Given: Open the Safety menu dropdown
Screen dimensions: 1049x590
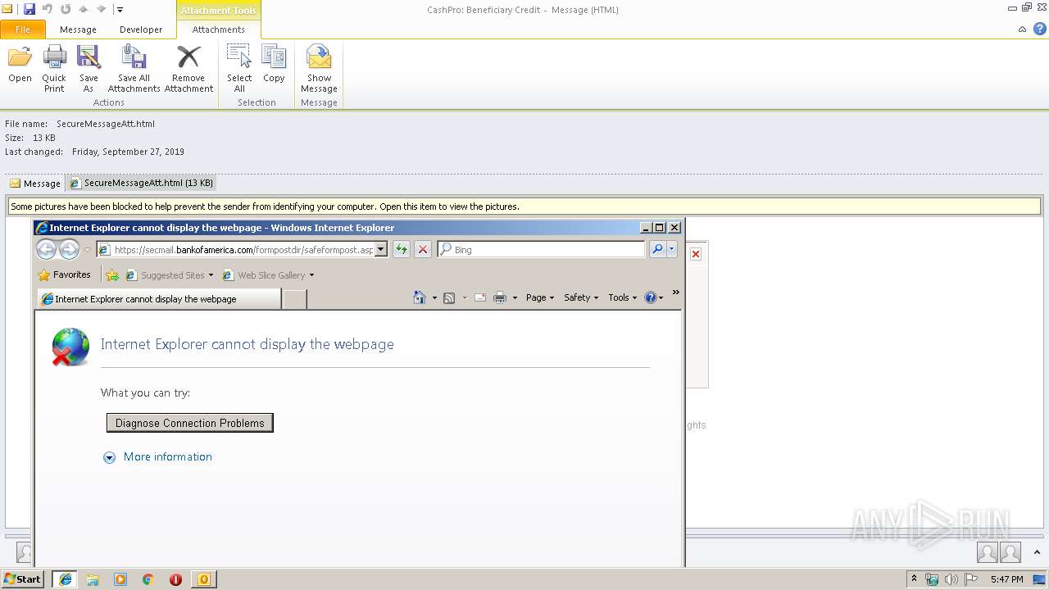Looking at the screenshot, I should coord(581,297).
